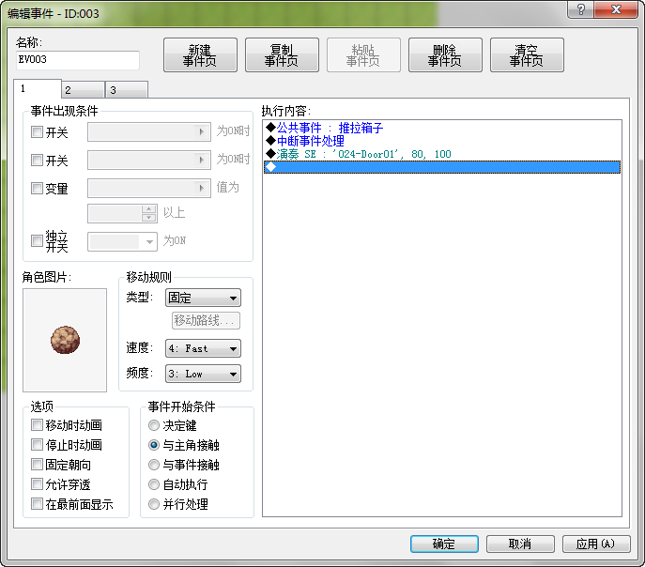Switch to event page tab 1
The height and width of the screenshot is (567, 645).
(x=38, y=89)
